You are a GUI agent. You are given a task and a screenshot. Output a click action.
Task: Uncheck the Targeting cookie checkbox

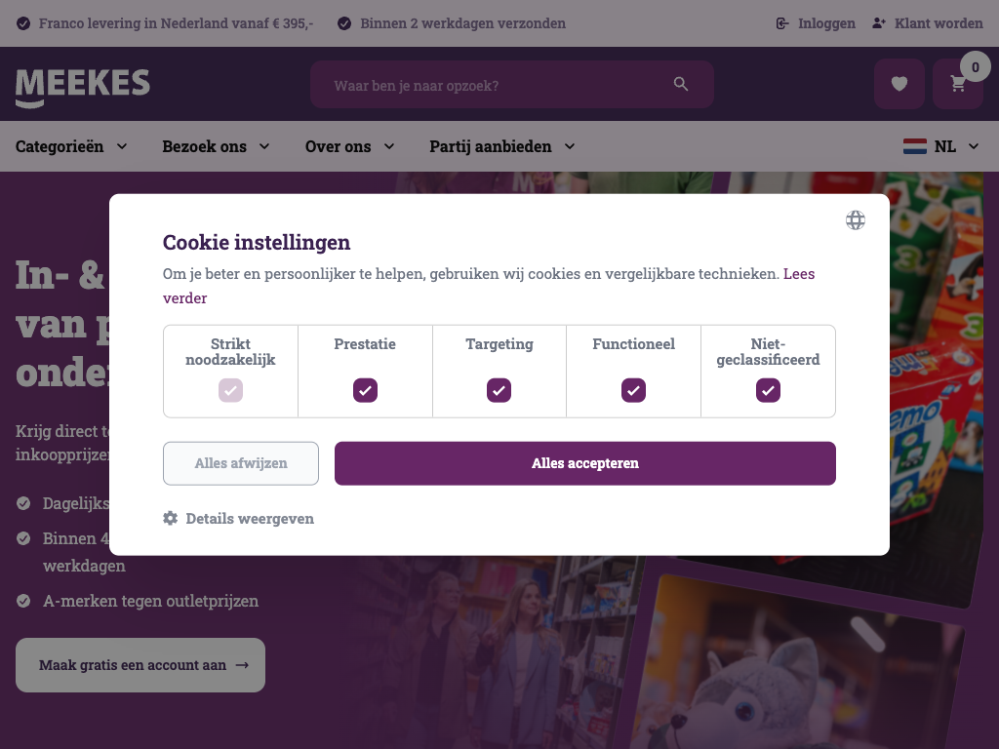(499, 390)
